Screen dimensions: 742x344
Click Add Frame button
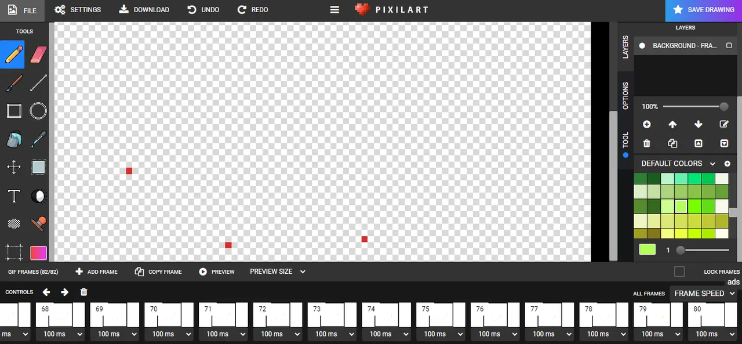pos(96,271)
